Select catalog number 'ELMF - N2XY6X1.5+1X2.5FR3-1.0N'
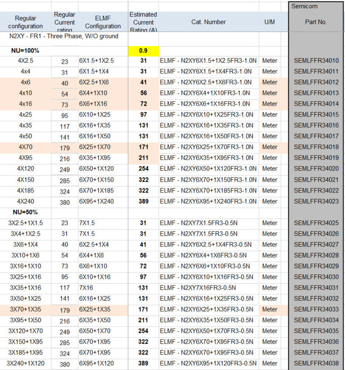 208,61
